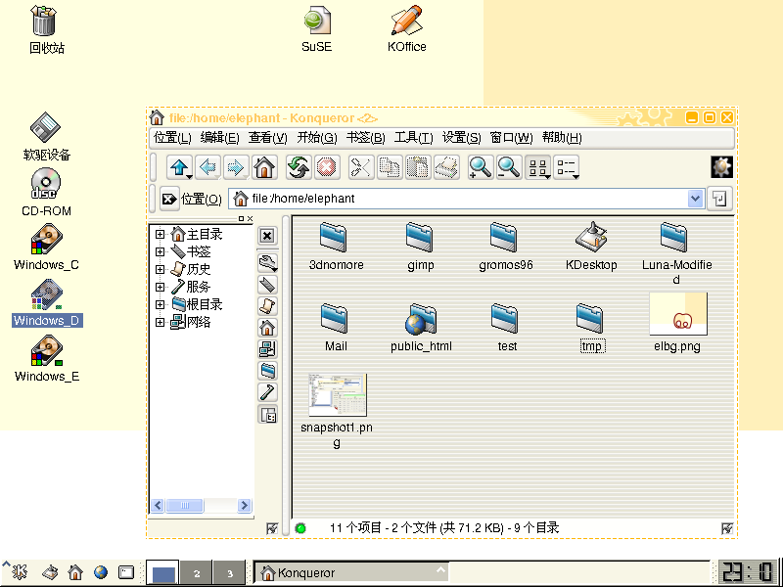Open sidebar root folder tab icon
The image size is (783, 587).
[267, 371]
